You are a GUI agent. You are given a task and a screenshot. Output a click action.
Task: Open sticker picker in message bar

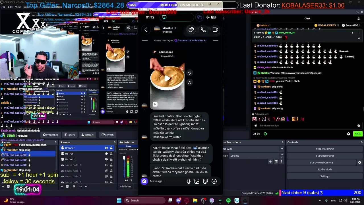pyautogui.click(x=205, y=181)
